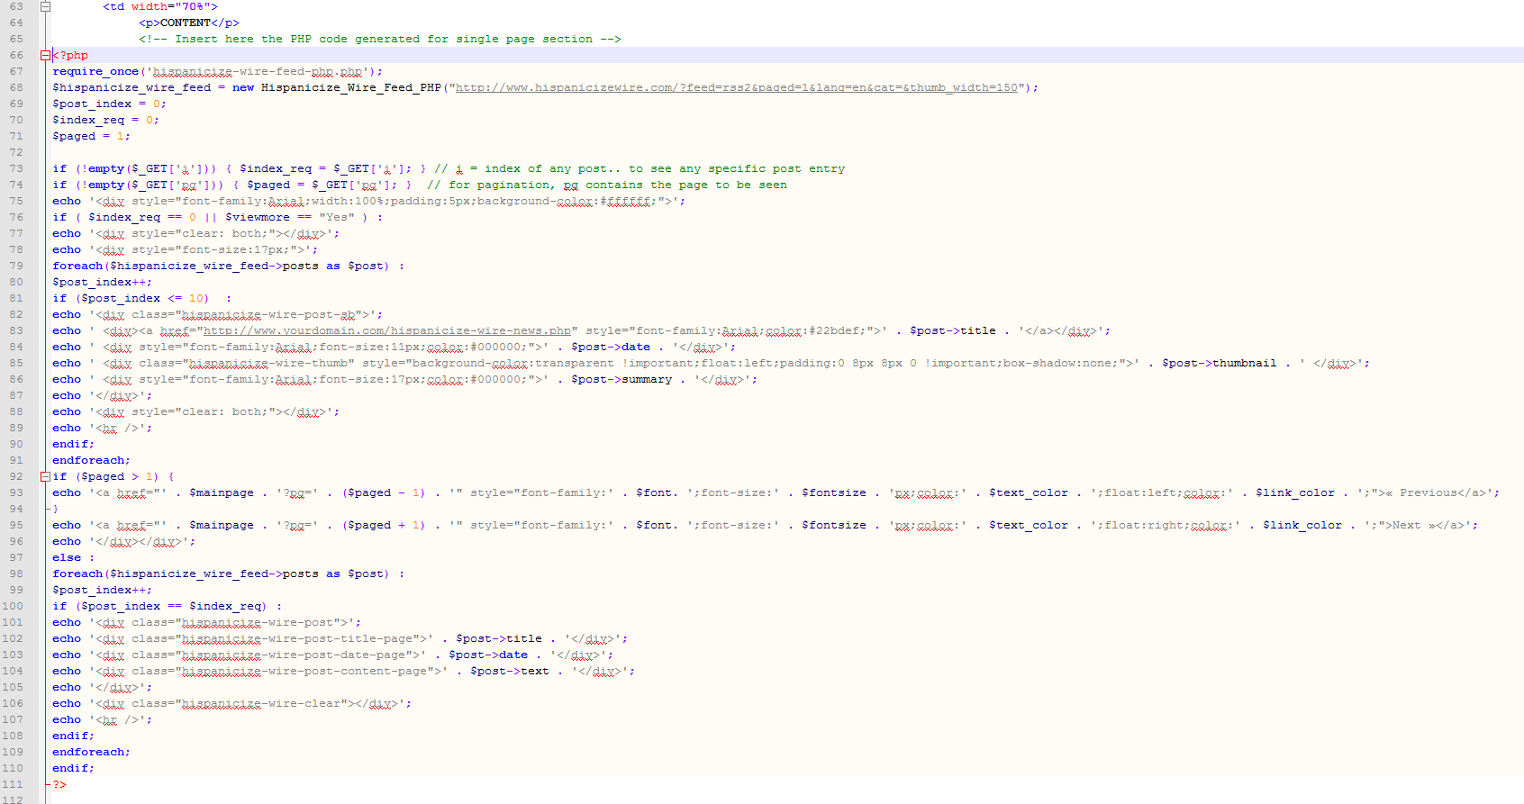Click the Previous link text in code

click(x=1428, y=492)
